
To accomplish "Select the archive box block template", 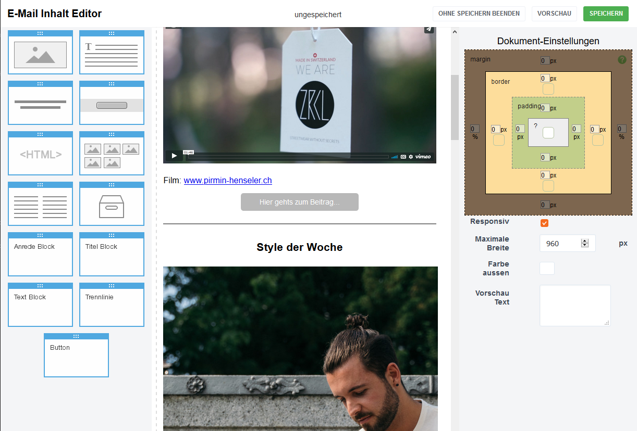I will click(112, 204).
